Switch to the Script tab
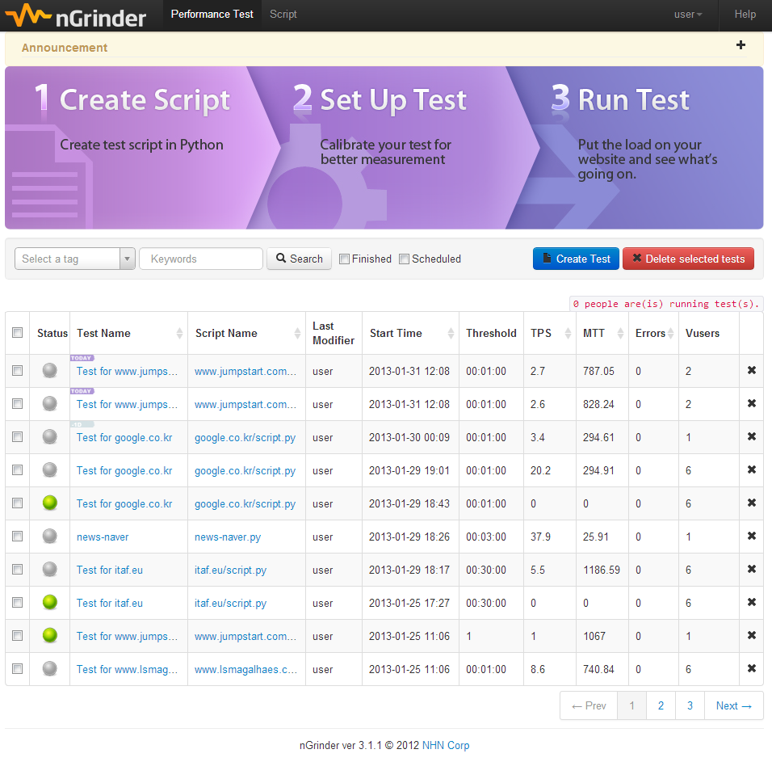This screenshot has width=772, height=762. (283, 15)
